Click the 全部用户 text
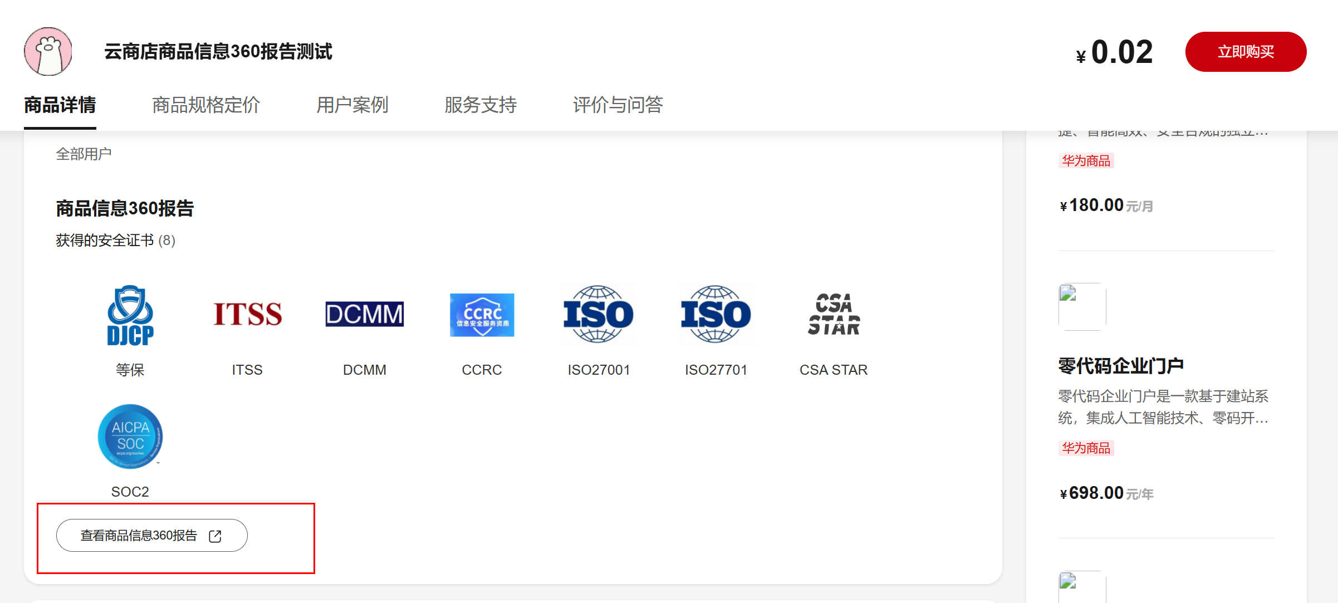 [x=84, y=154]
